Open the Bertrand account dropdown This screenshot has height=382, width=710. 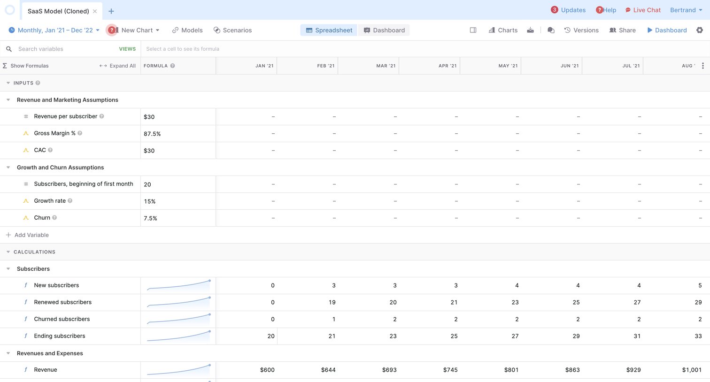coord(686,10)
